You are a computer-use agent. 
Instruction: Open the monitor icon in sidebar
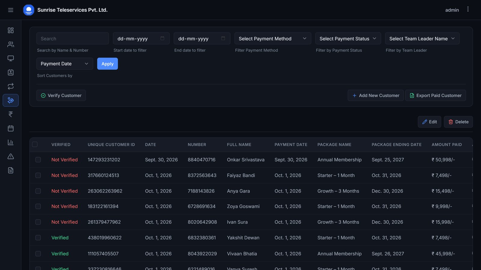(11, 58)
